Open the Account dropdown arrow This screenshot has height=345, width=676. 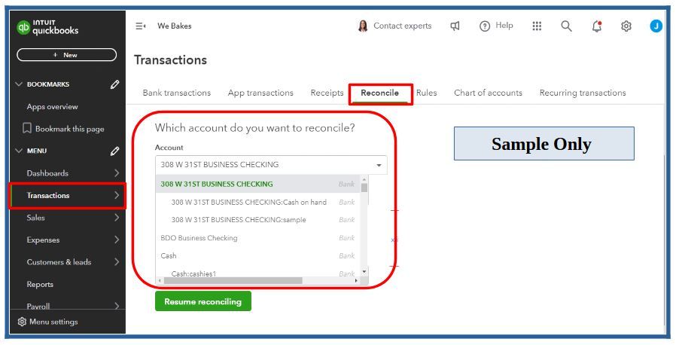tap(379, 165)
